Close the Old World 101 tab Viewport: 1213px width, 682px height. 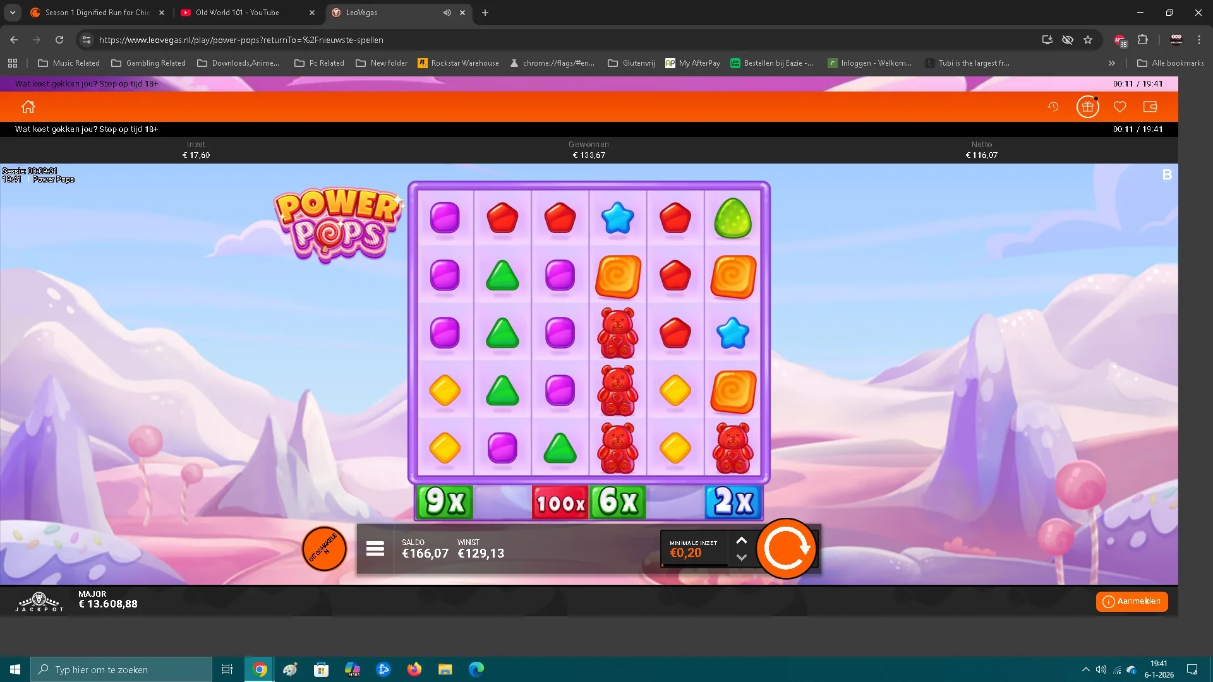[x=311, y=13]
